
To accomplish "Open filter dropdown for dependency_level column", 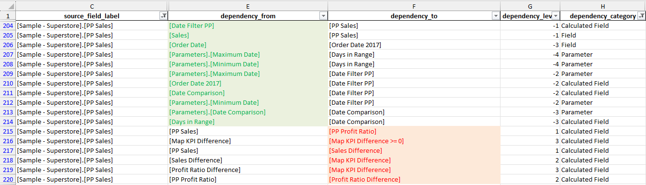I will (555, 16).
